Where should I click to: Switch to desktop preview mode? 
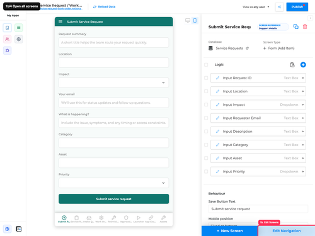[x=188, y=20]
